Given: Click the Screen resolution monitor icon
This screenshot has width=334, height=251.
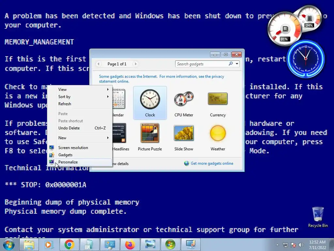Looking at the screenshot, I should 52,148.
